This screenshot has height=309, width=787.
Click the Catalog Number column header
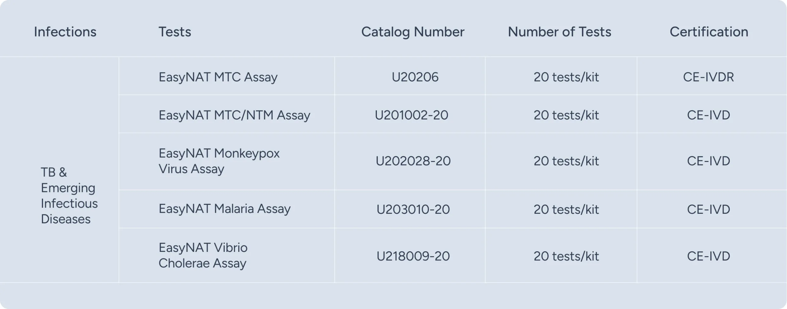(413, 32)
